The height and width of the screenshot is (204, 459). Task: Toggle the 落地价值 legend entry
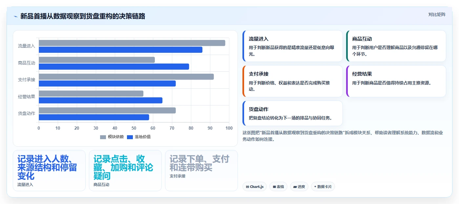139,137
